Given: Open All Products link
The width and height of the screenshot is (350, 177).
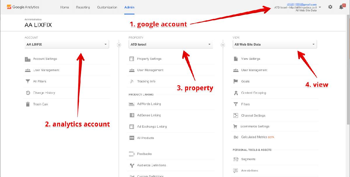Looking at the screenshot, I should (x=146, y=138).
